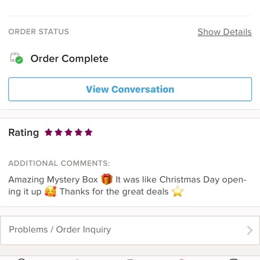Select the fifth purple rating star

click(88, 132)
